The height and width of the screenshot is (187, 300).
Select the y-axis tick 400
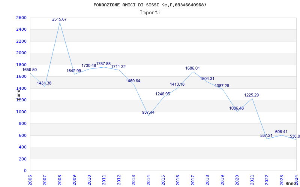click(x=22, y=147)
